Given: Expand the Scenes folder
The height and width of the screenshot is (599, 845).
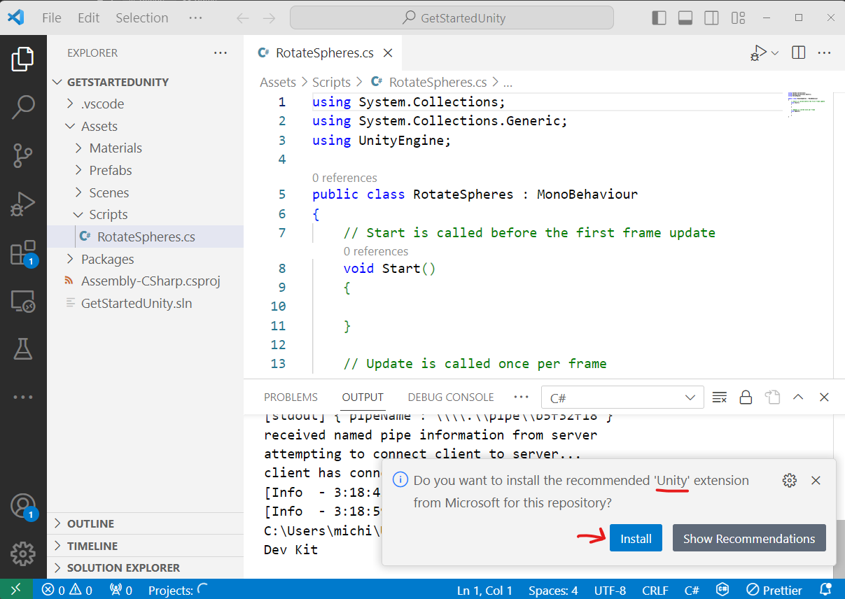Looking at the screenshot, I should coord(146,192).
